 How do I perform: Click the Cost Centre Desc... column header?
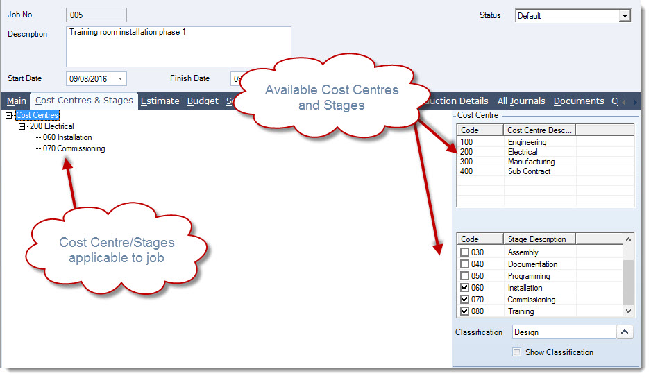539,130
